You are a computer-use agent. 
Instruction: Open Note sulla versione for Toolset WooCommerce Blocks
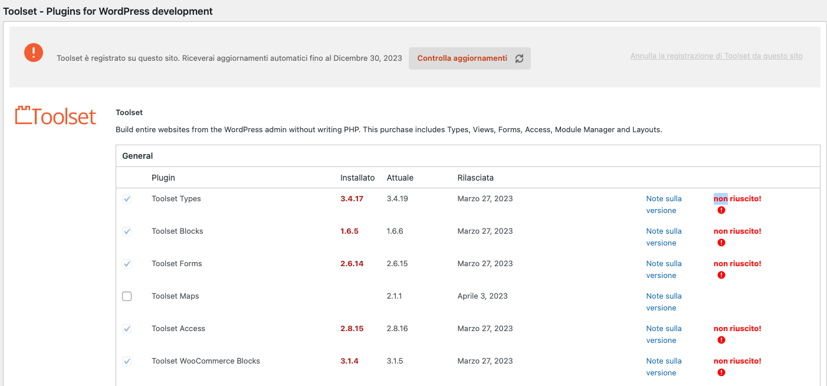(x=664, y=367)
